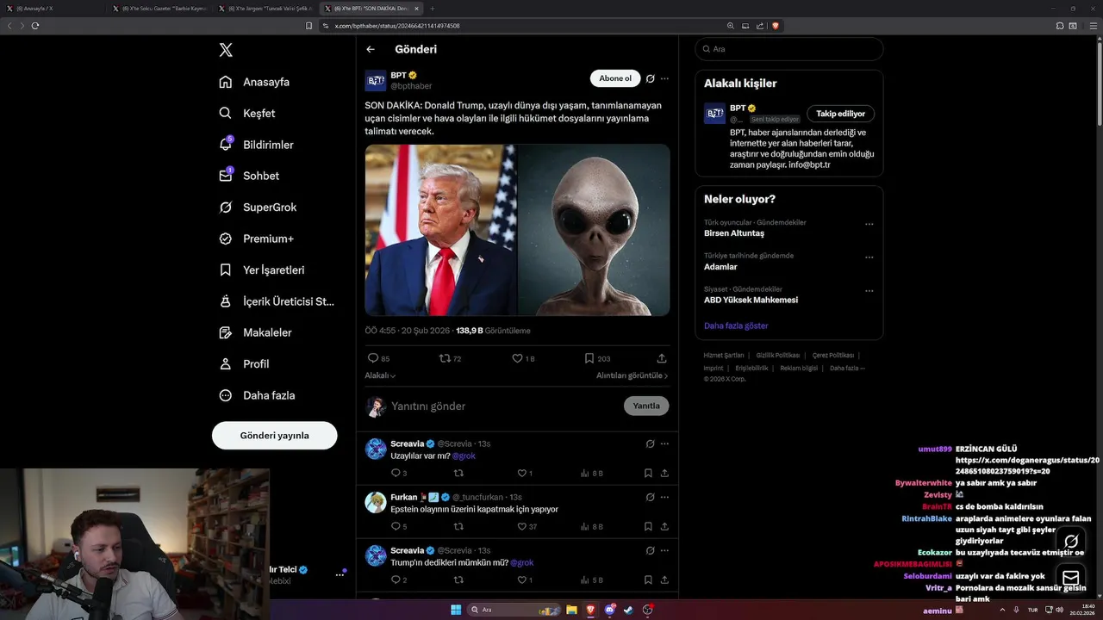Open more options for Adamlar trend
The height and width of the screenshot is (620, 1103).
[869, 257]
